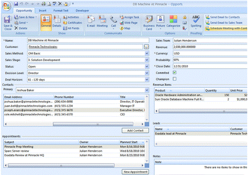This screenshot has height=175, width=248.
Task: Click Assign Task in Communicate group
Action: pyautogui.click(x=129, y=17)
